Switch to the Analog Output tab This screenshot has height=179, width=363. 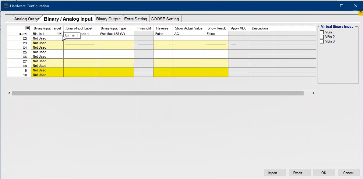tap(26, 19)
